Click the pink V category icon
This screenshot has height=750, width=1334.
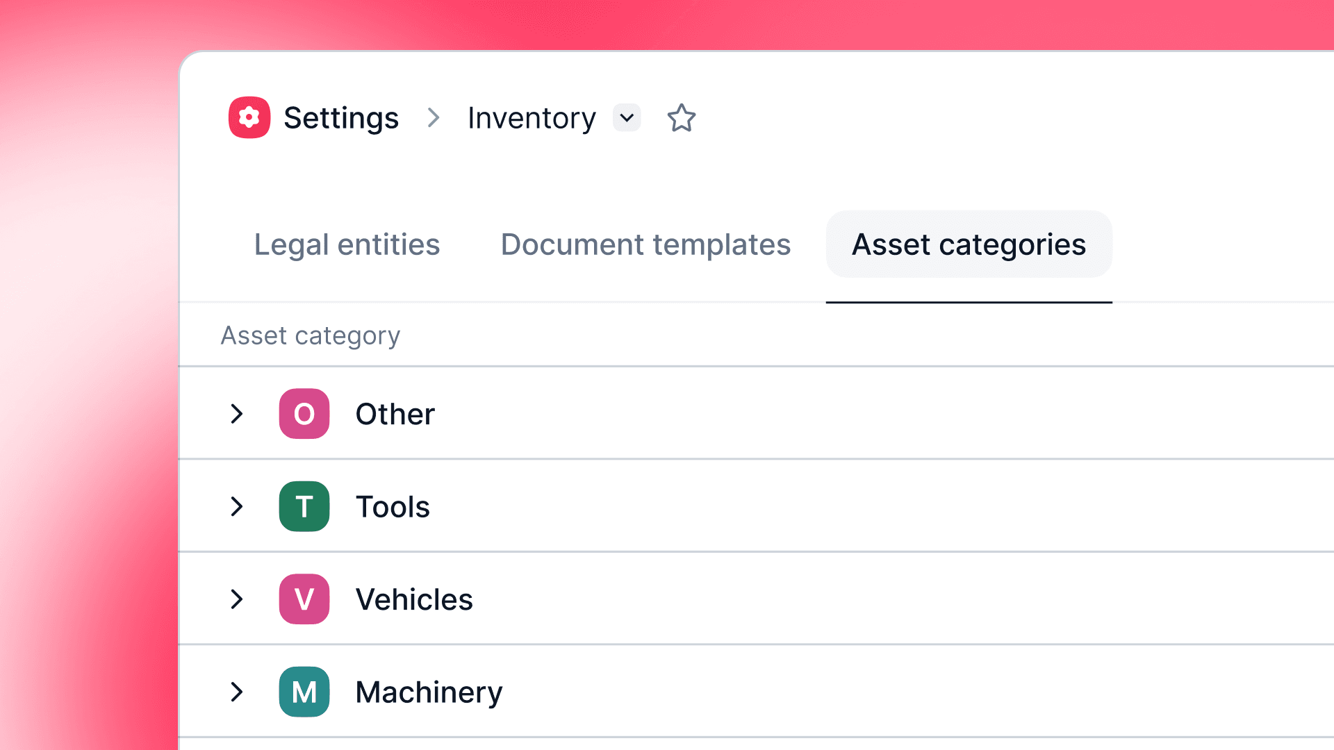coord(304,599)
